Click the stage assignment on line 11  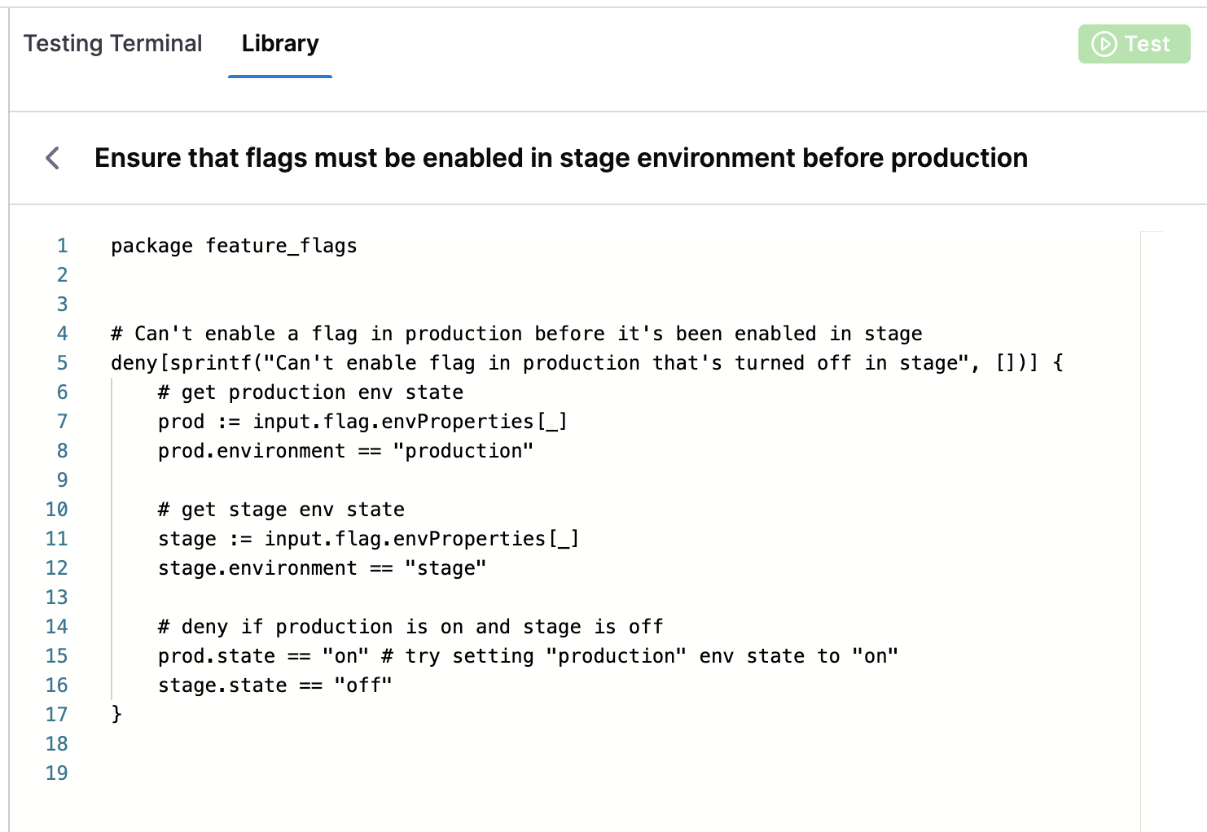(368, 538)
